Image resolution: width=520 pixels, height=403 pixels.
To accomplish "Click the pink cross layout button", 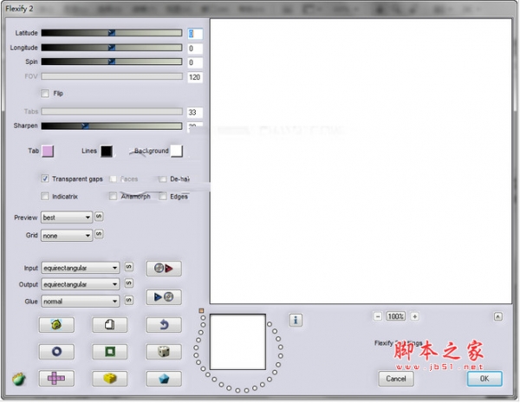I will tap(56, 379).
